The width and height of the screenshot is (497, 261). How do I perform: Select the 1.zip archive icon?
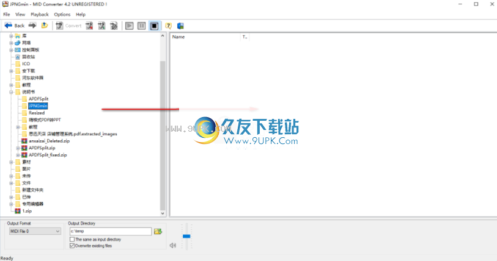point(18,211)
